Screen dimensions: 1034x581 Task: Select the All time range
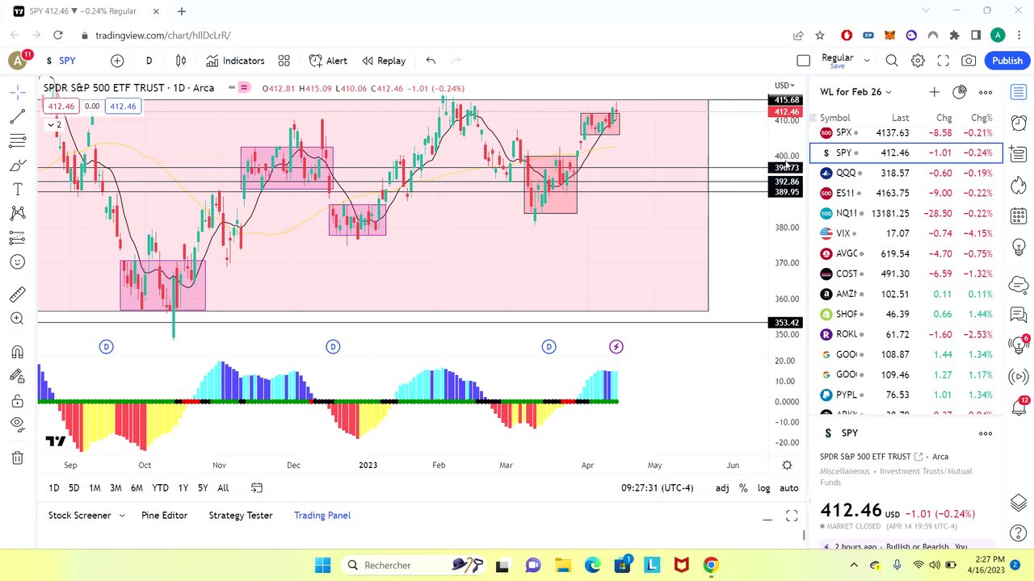click(223, 487)
